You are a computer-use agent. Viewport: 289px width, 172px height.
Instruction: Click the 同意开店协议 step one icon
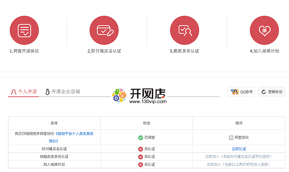24,31
